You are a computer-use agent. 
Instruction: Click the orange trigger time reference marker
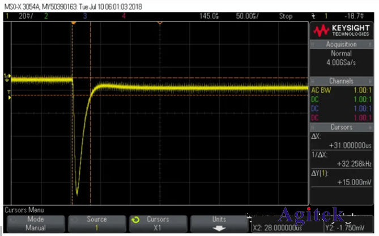pos(73,23)
